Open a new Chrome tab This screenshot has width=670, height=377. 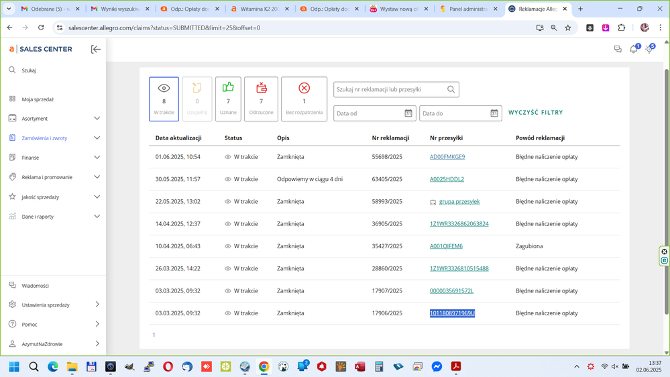coord(580,9)
